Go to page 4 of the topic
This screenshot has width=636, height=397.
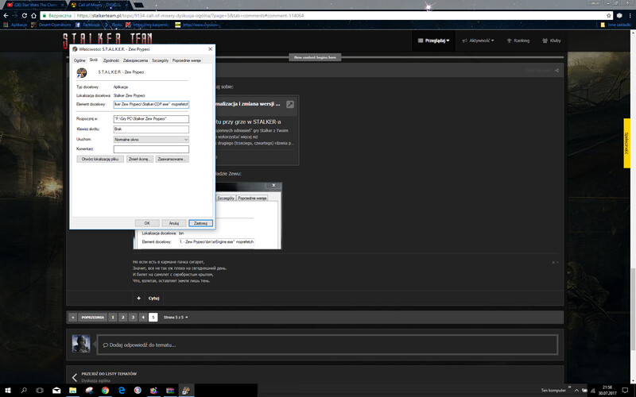point(143,317)
